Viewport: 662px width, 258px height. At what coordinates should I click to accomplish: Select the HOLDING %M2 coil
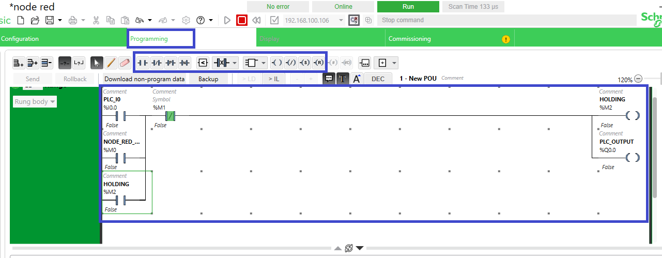[633, 116]
